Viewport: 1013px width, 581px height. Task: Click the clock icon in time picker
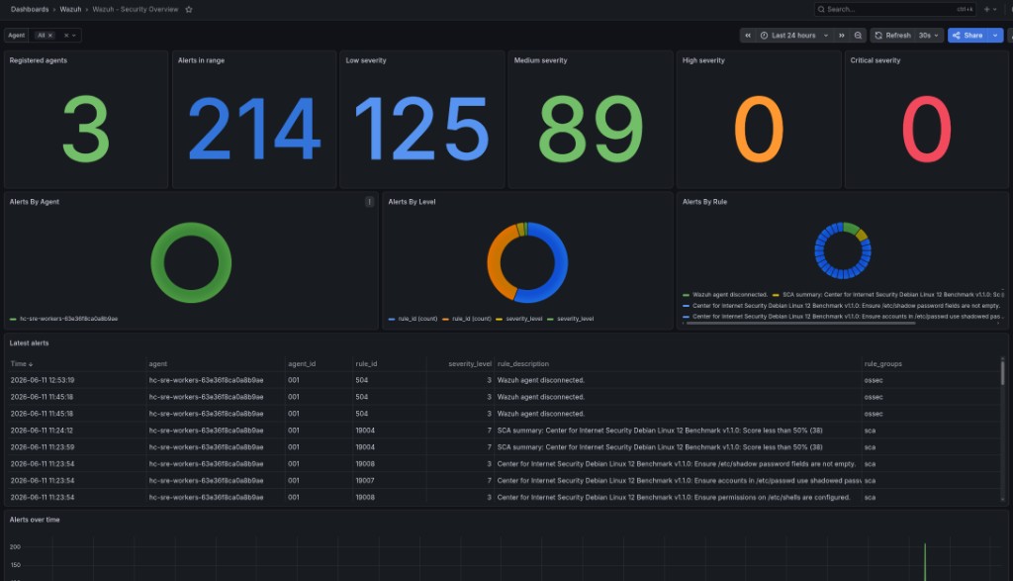765,36
